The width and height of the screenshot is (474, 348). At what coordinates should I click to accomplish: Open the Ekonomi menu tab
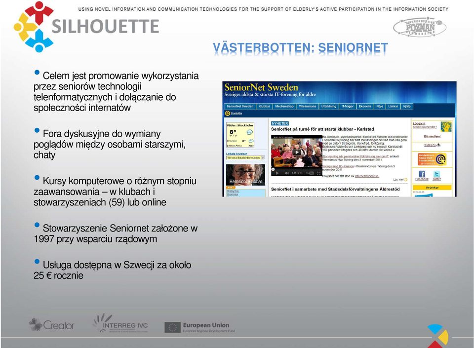coord(365,106)
